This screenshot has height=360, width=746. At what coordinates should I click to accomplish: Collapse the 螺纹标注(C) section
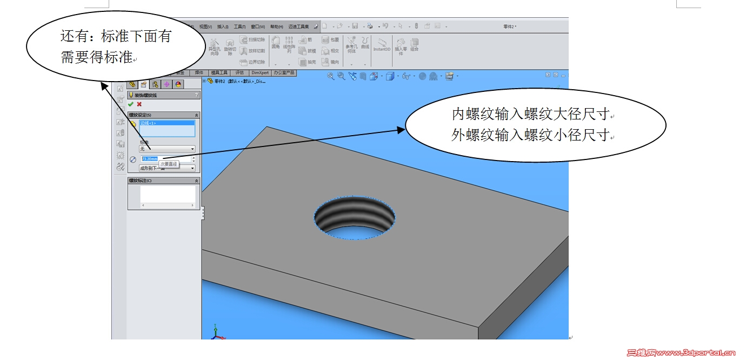click(x=196, y=181)
